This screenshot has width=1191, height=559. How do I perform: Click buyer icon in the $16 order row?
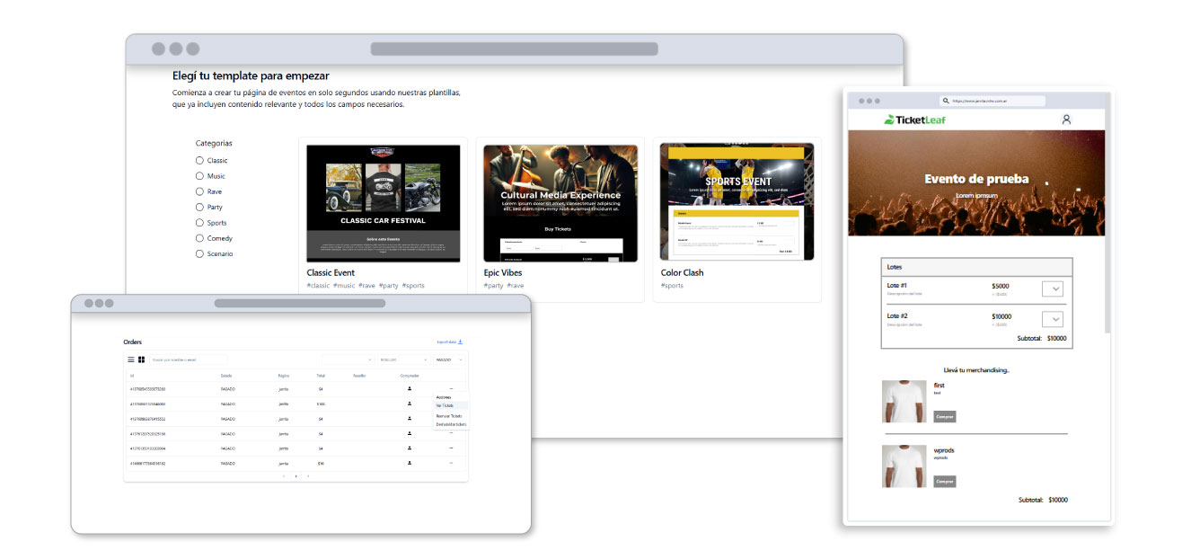point(410,463)
